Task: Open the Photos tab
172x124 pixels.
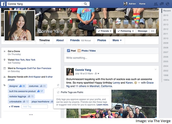Action: click(x=102, y=40)
